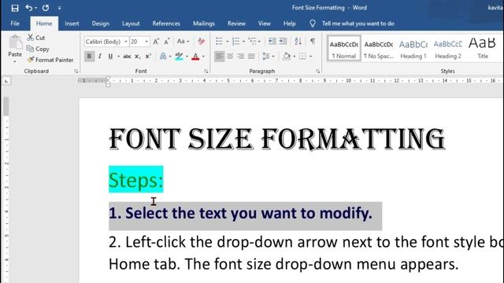
Task: Open Text Effects and Typography
Action: (163, 56)
